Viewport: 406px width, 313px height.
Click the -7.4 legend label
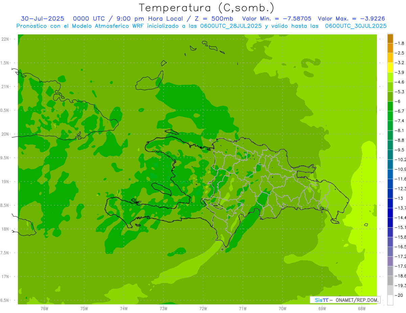tap(400, 121)
